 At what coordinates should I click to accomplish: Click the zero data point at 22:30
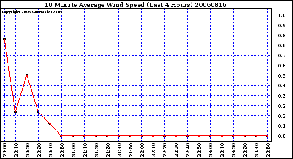176,136
